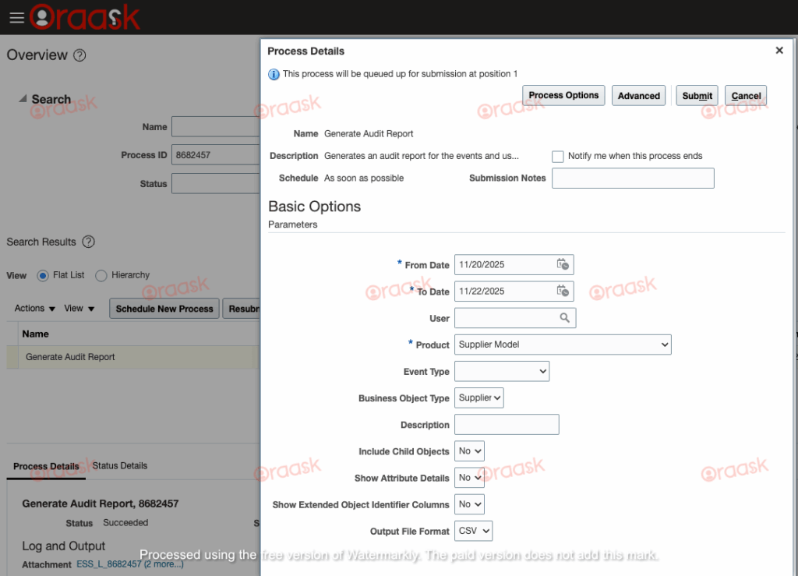Click the 'Succeeded' status text

(125, 522)
